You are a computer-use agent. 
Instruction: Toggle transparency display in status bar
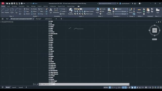click(x=132, y=87)
